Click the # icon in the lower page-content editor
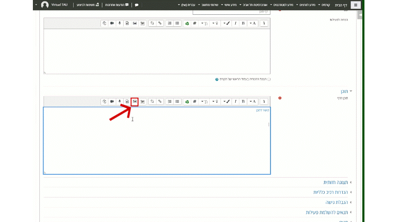395x222 pixels. [194, 101]
